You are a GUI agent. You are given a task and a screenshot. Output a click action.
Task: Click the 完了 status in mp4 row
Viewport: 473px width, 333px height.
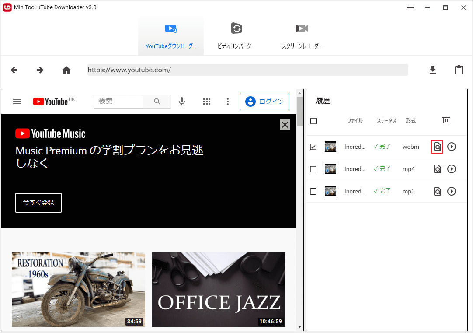click(382, 169)
